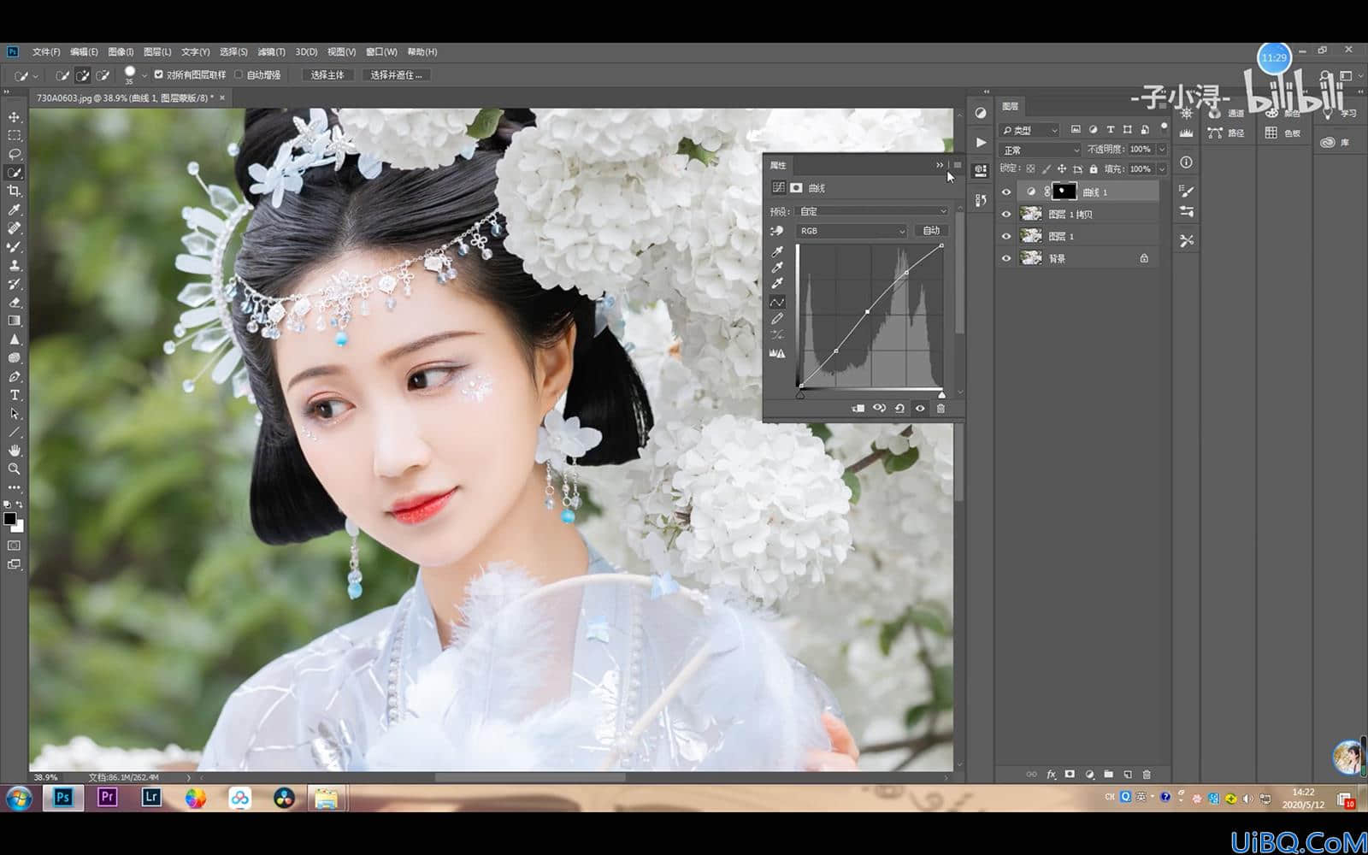Screen dimensions: 1368x855
Task: Select the draw-curve pencil icon
Action: 777,319
